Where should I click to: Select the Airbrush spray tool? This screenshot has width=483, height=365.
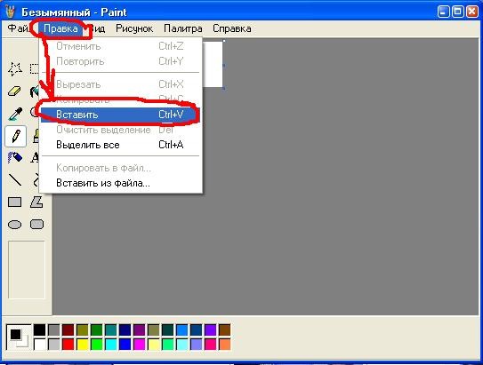15,157
